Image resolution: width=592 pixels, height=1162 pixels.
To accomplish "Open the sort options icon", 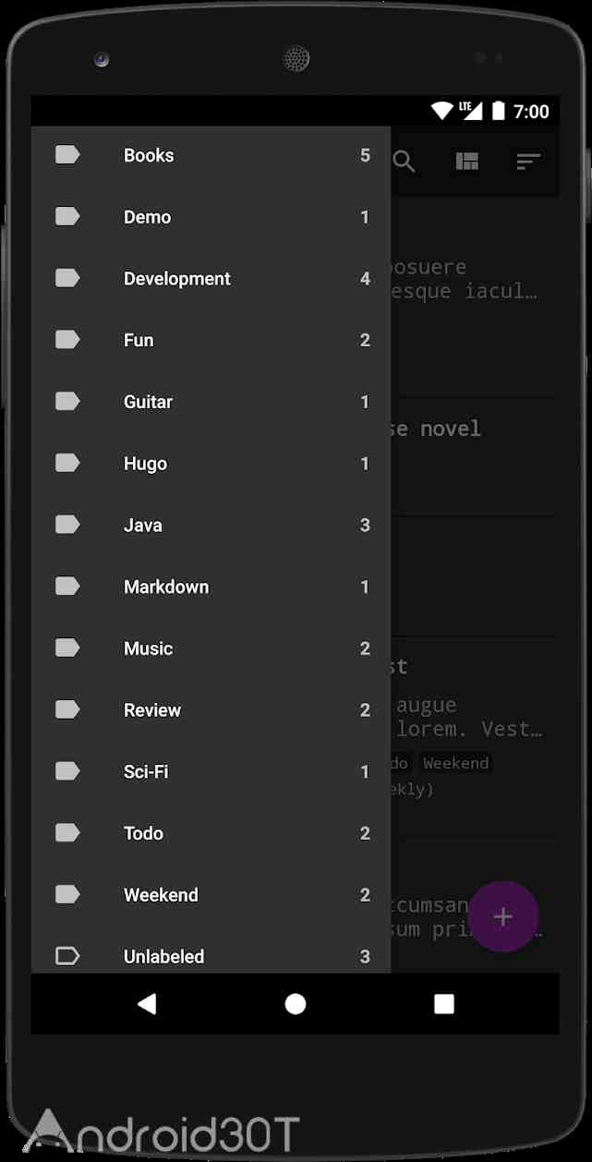I will [x=527, y=162].
